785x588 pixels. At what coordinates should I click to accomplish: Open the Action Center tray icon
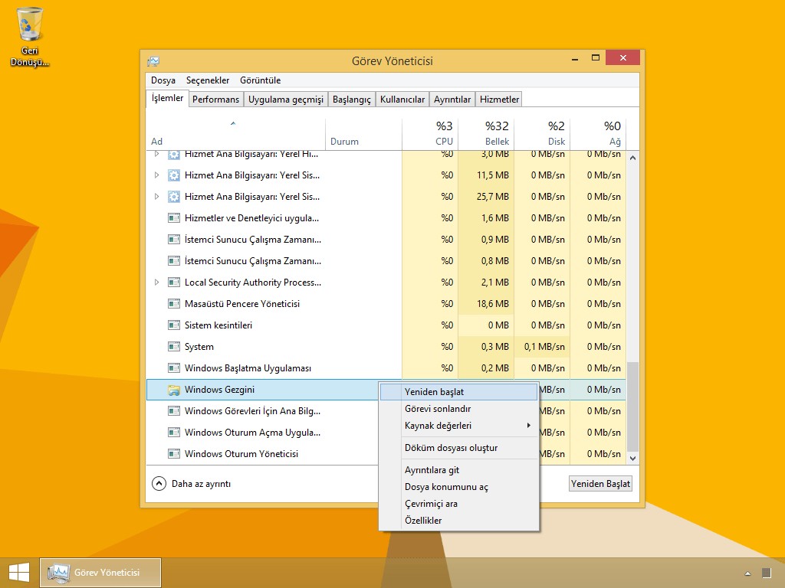767,573
